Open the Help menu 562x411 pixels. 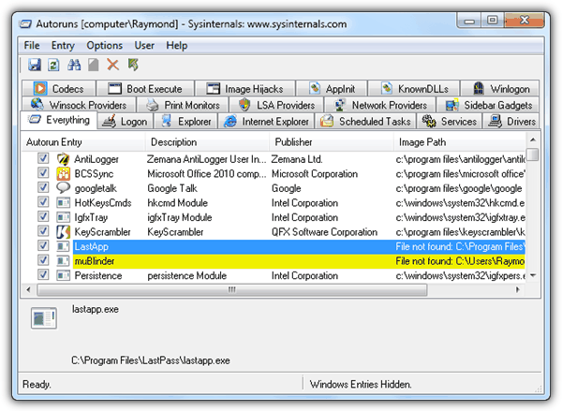click(176, 46)
